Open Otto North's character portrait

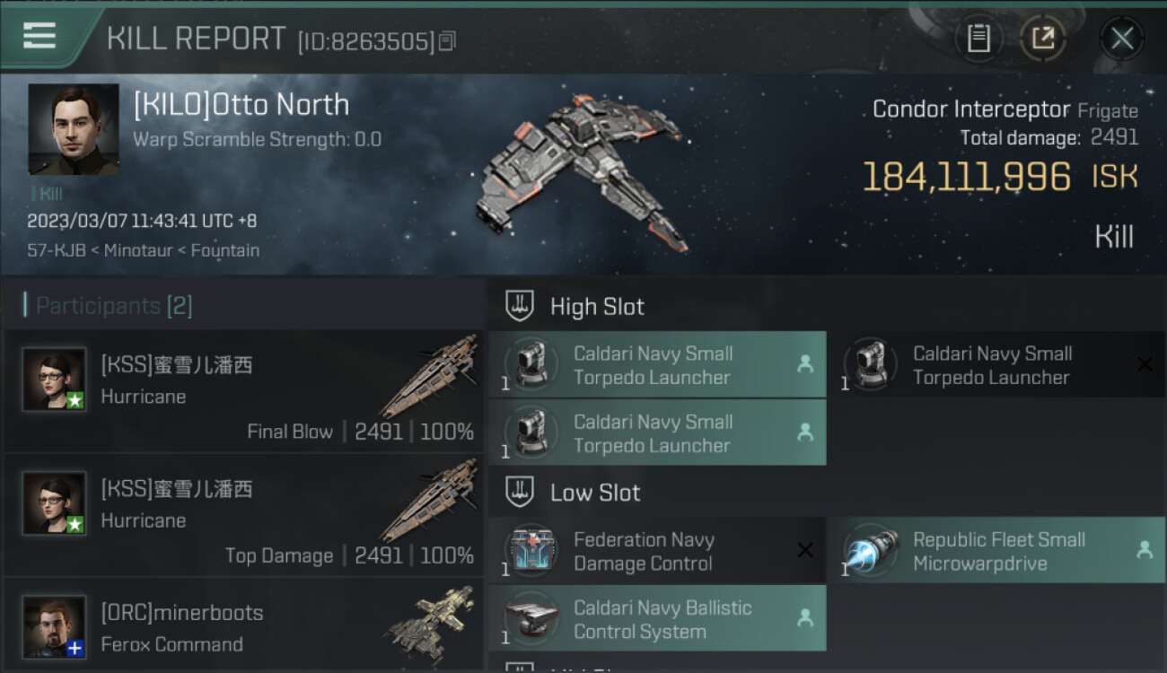coord(74,129)
